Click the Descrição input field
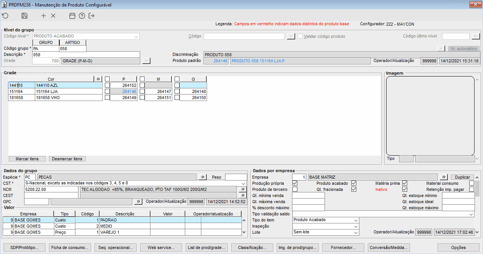 [86, 55]
